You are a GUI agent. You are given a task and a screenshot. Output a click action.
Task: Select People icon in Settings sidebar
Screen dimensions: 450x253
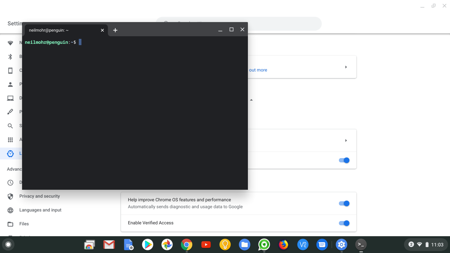10,84
